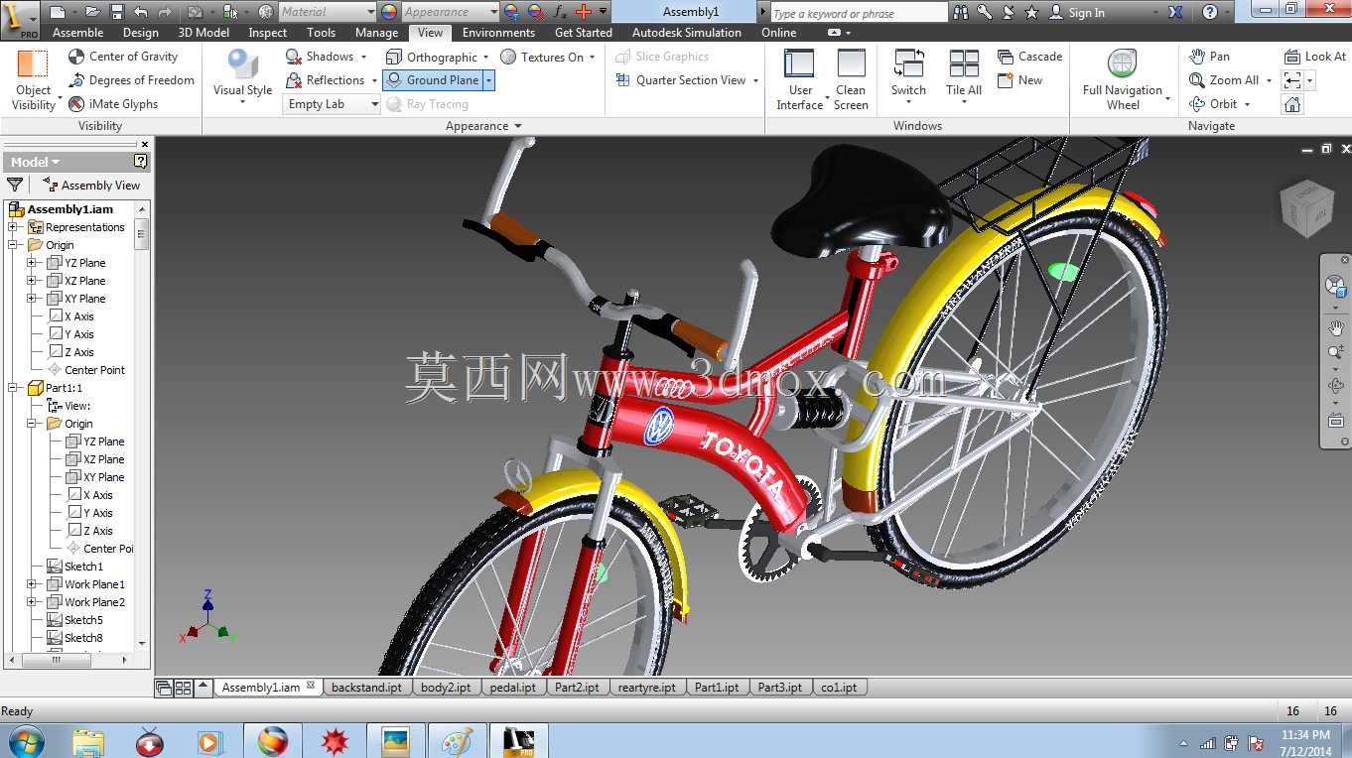Open Help with the question mark icon
Image resolution: width=1352 pixels, height=758 pixels.
(x=1209, y=12)
